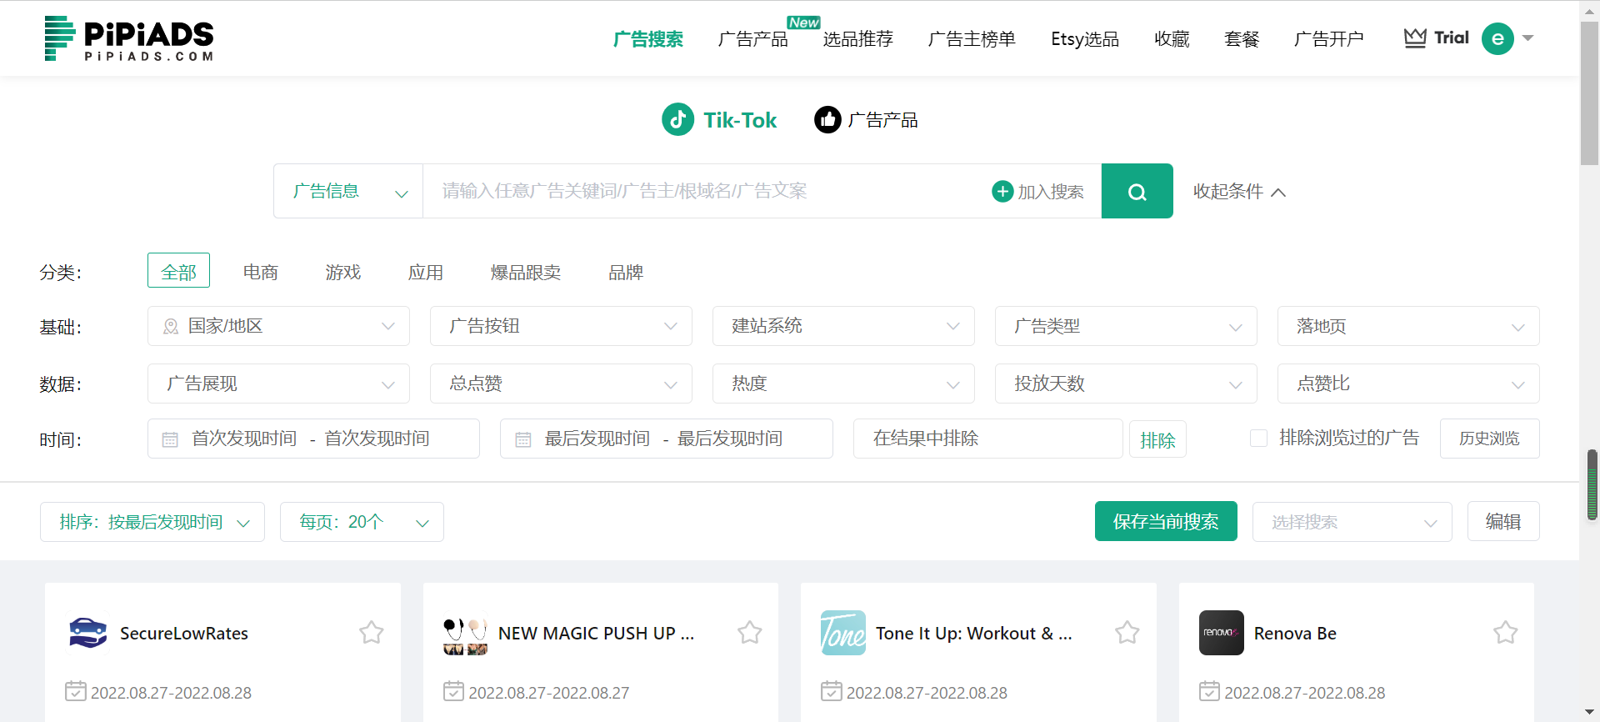Click the thumbs-up 广告产品 icon

(x=827, y=120)
